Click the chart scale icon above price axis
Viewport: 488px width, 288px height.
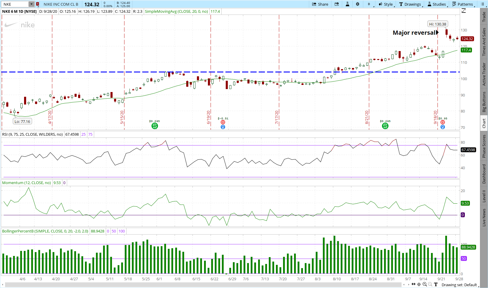464,11
